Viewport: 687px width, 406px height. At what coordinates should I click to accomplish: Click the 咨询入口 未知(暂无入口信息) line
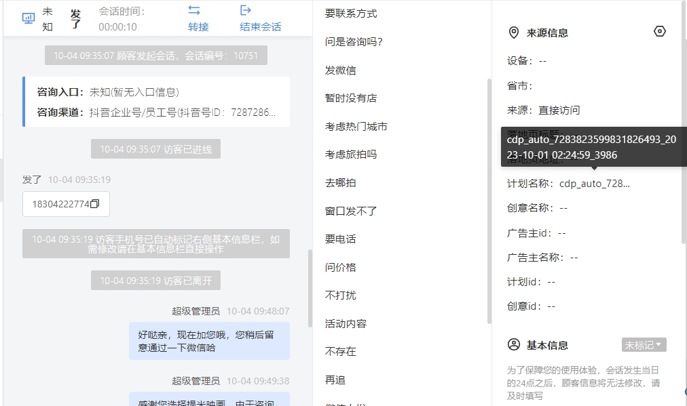tap(108, 92)
